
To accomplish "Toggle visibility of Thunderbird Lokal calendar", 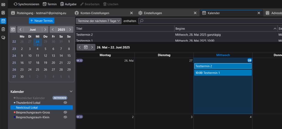I will click(65, 102).
